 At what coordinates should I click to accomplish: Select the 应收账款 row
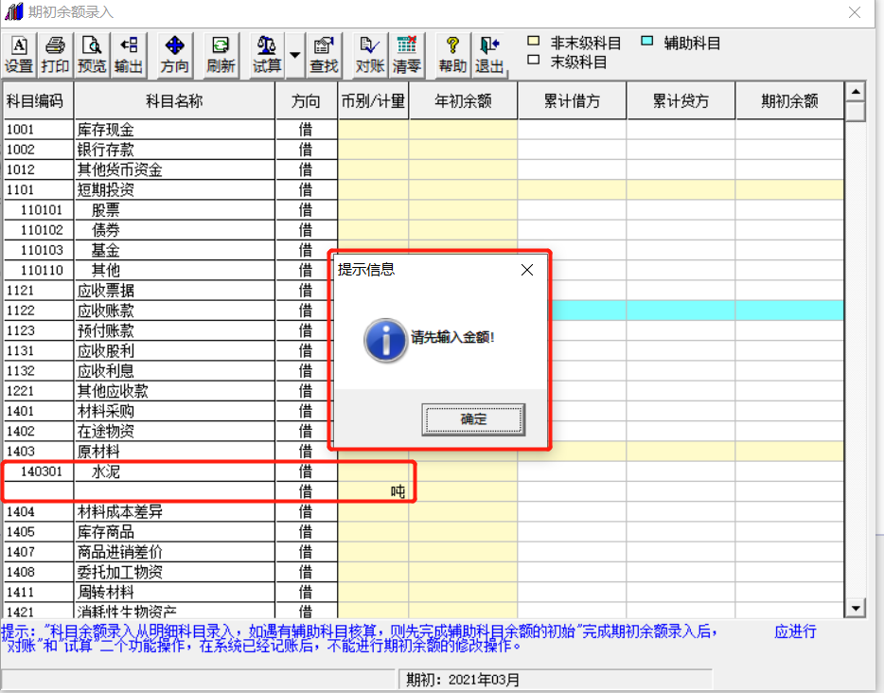pos(423,311)
